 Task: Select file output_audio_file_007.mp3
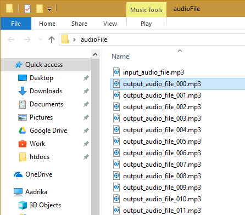point(162,165)
